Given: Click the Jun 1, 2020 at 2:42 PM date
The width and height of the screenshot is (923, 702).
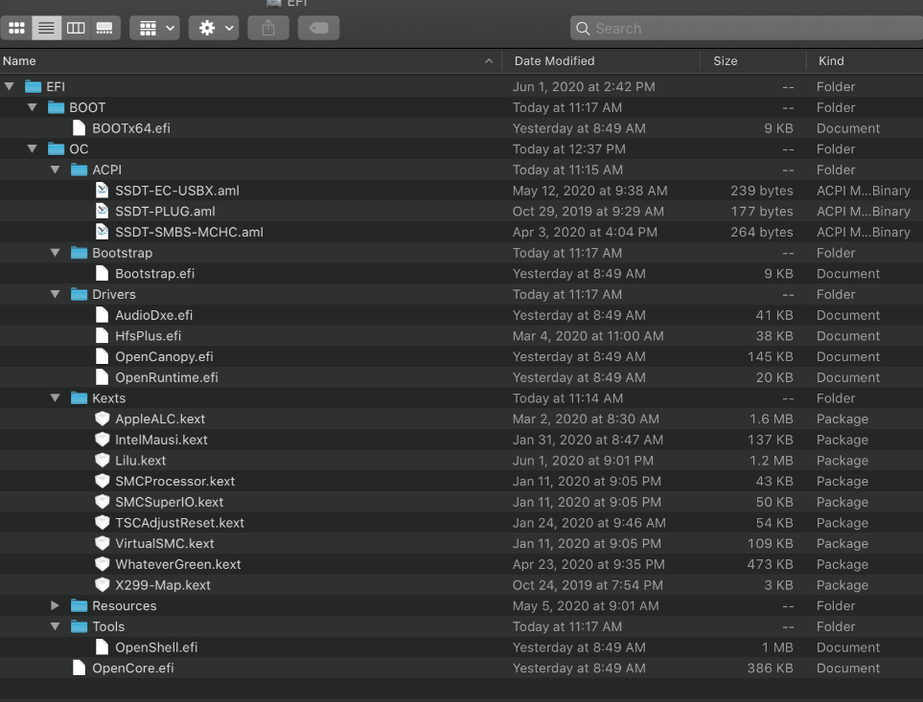Looking at the screenshot, I should pos(584,86).
